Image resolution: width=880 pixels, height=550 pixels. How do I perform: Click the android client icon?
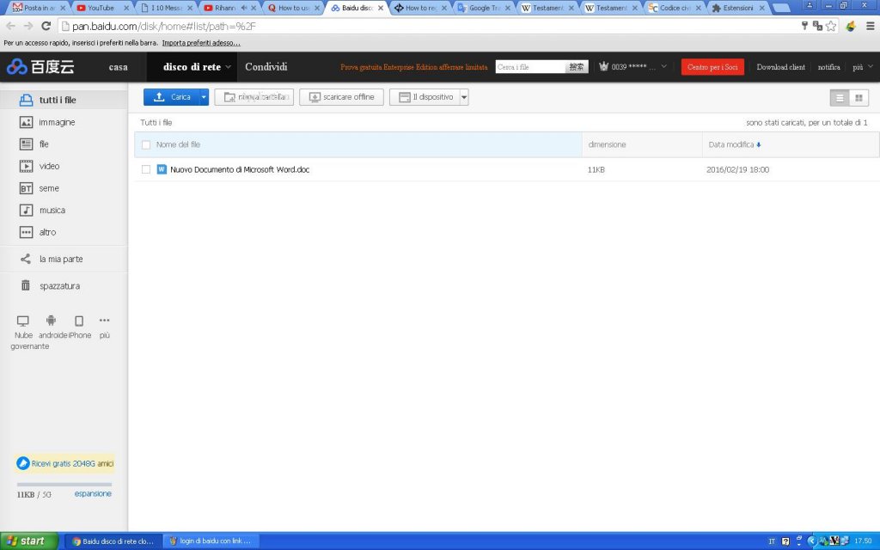(x=51, y=321)
